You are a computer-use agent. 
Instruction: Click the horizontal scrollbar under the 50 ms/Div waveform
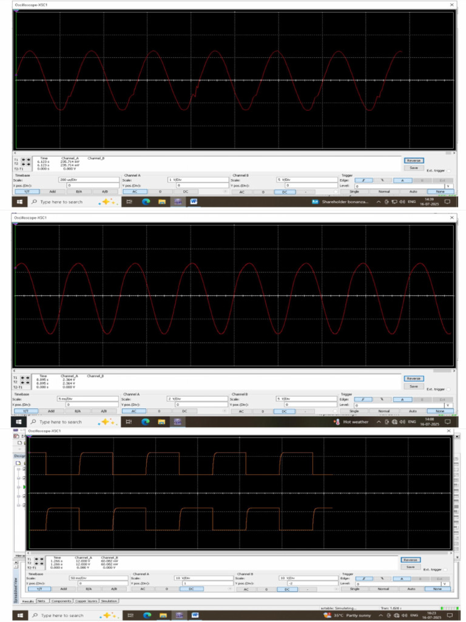[240, 552]
